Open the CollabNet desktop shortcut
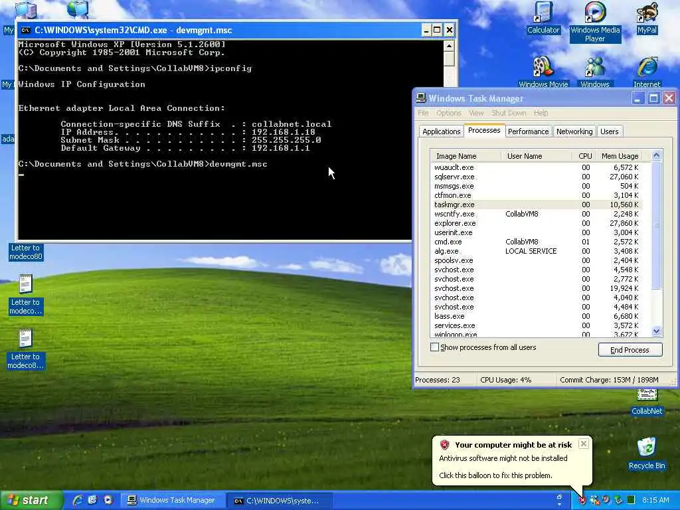680x510 pixels. pos(647,402)
